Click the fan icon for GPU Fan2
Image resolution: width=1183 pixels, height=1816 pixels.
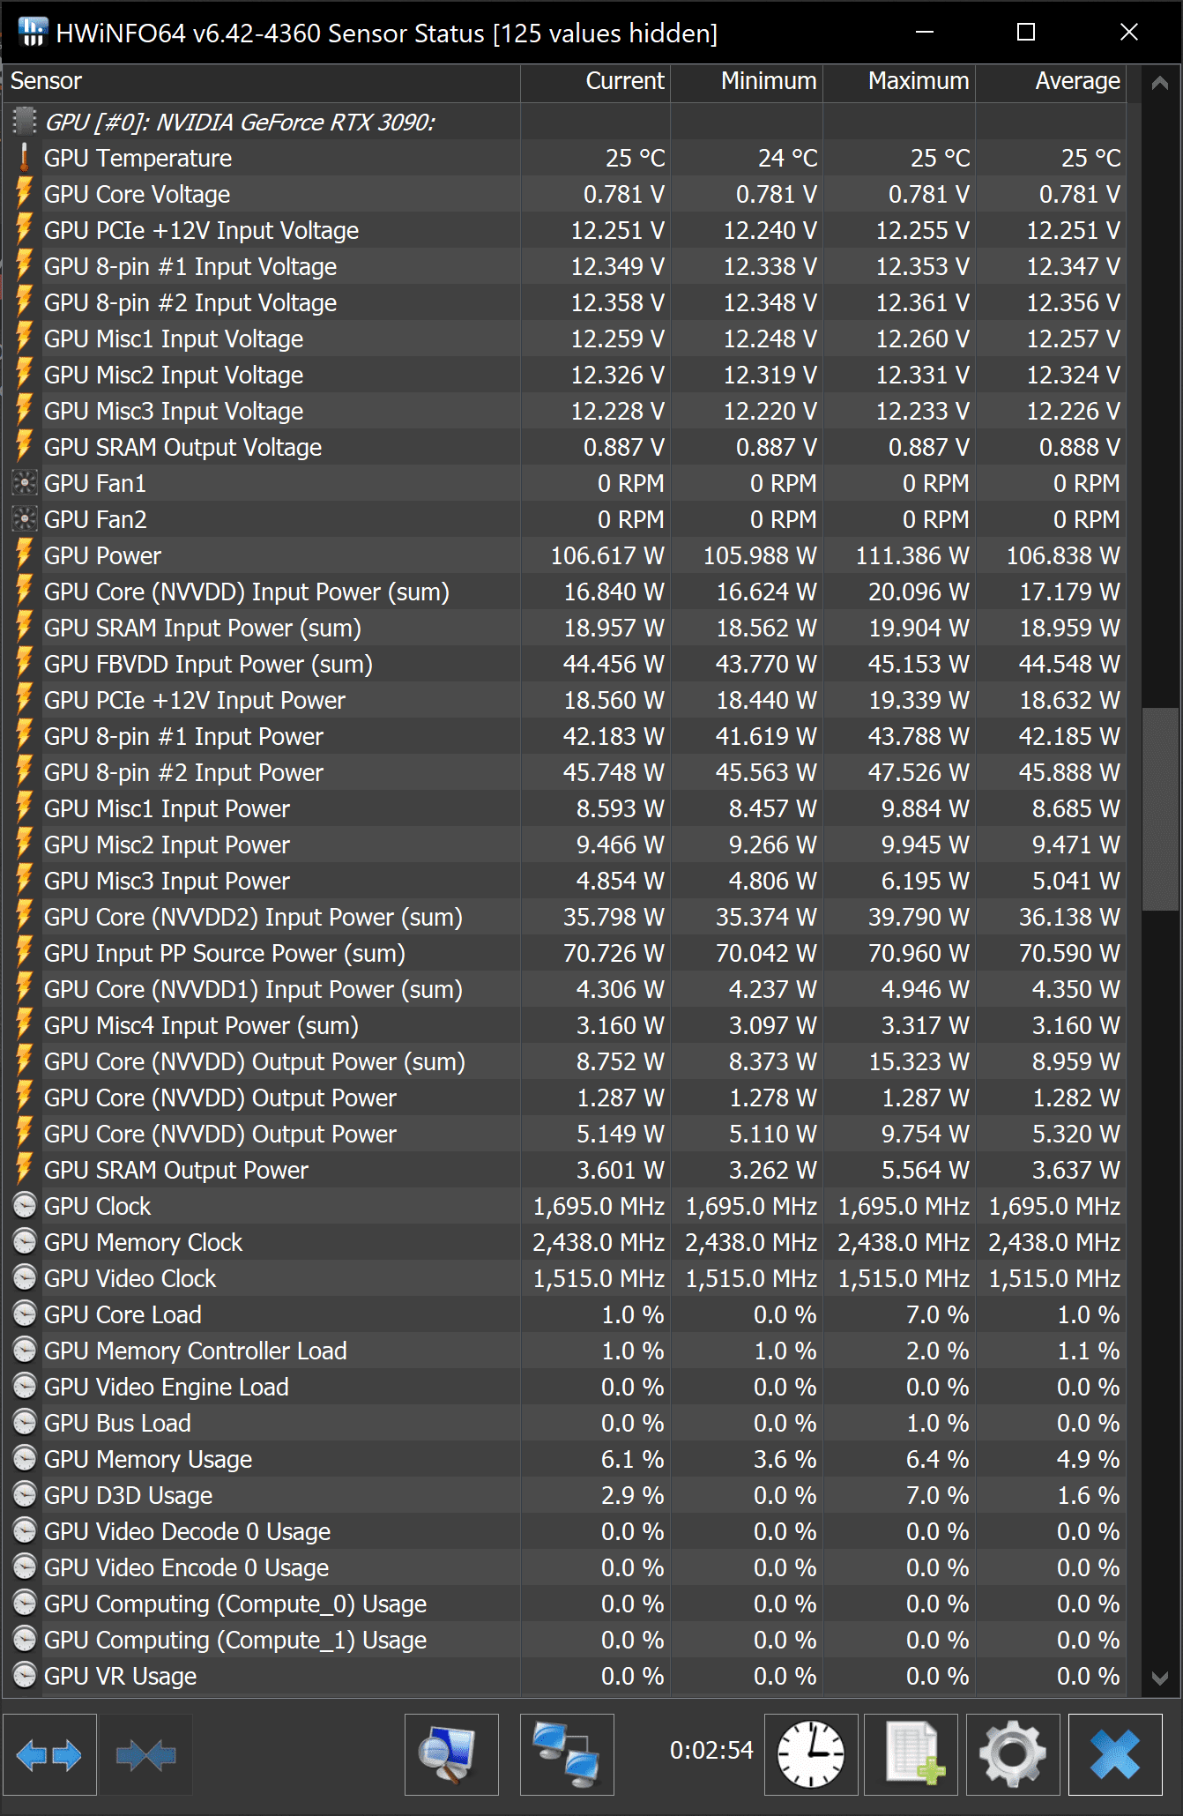pyautogui.click(x=25, y=519)
